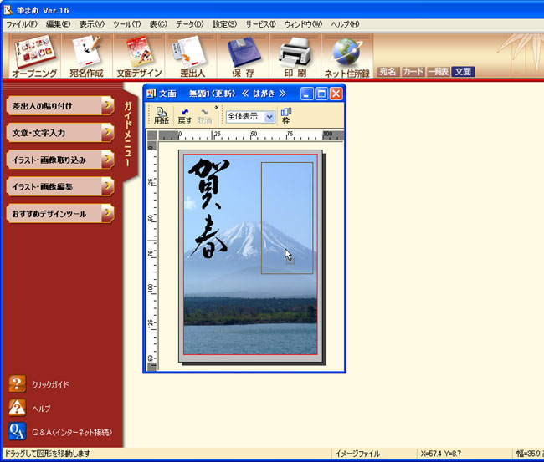
Task: Click the 用紙 paper icon
Action: tap(161, 116)
